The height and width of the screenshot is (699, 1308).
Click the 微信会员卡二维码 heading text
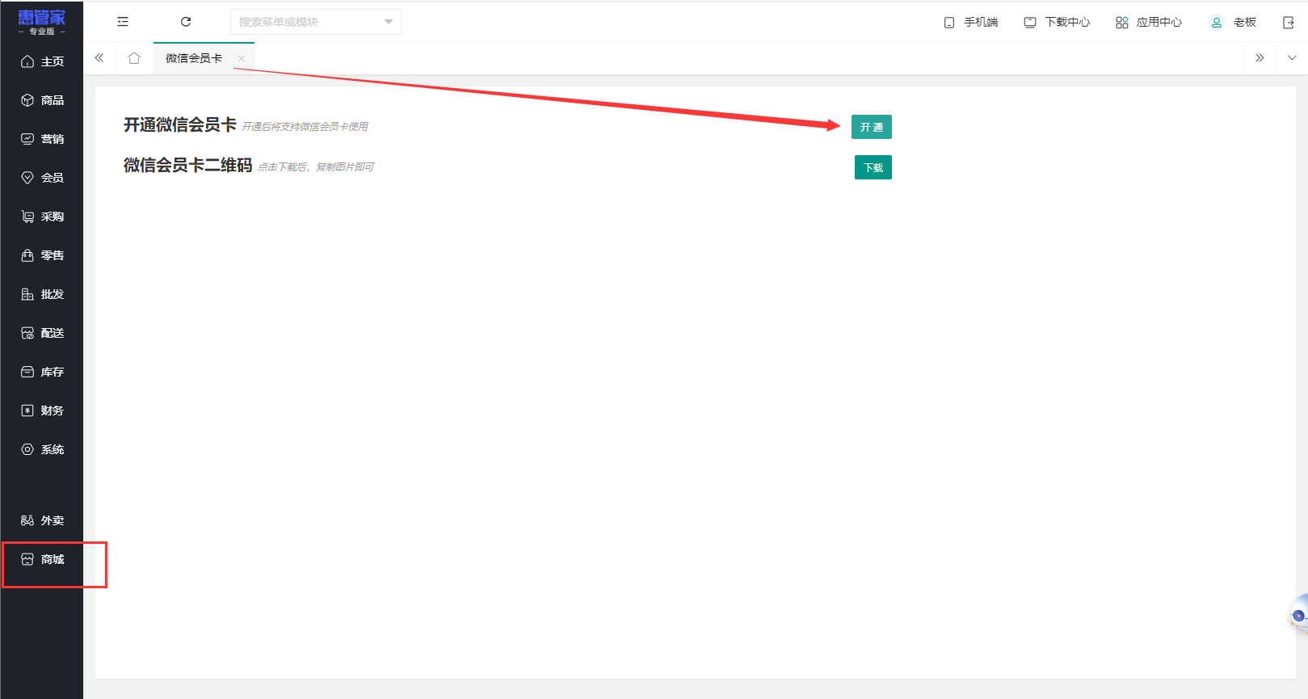(x=188, y=166)
